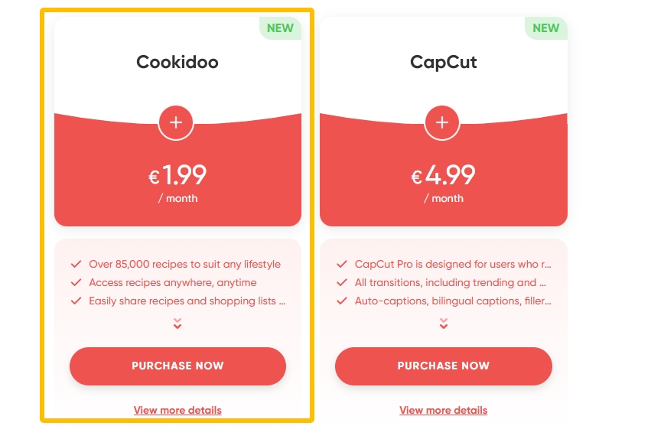Select the Cookidoo card title
The image size is (651, 439).
[177, 62]
